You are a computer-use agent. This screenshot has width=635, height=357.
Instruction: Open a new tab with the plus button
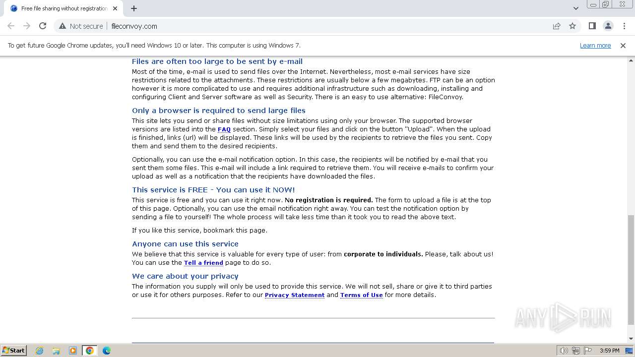point(134,8)
